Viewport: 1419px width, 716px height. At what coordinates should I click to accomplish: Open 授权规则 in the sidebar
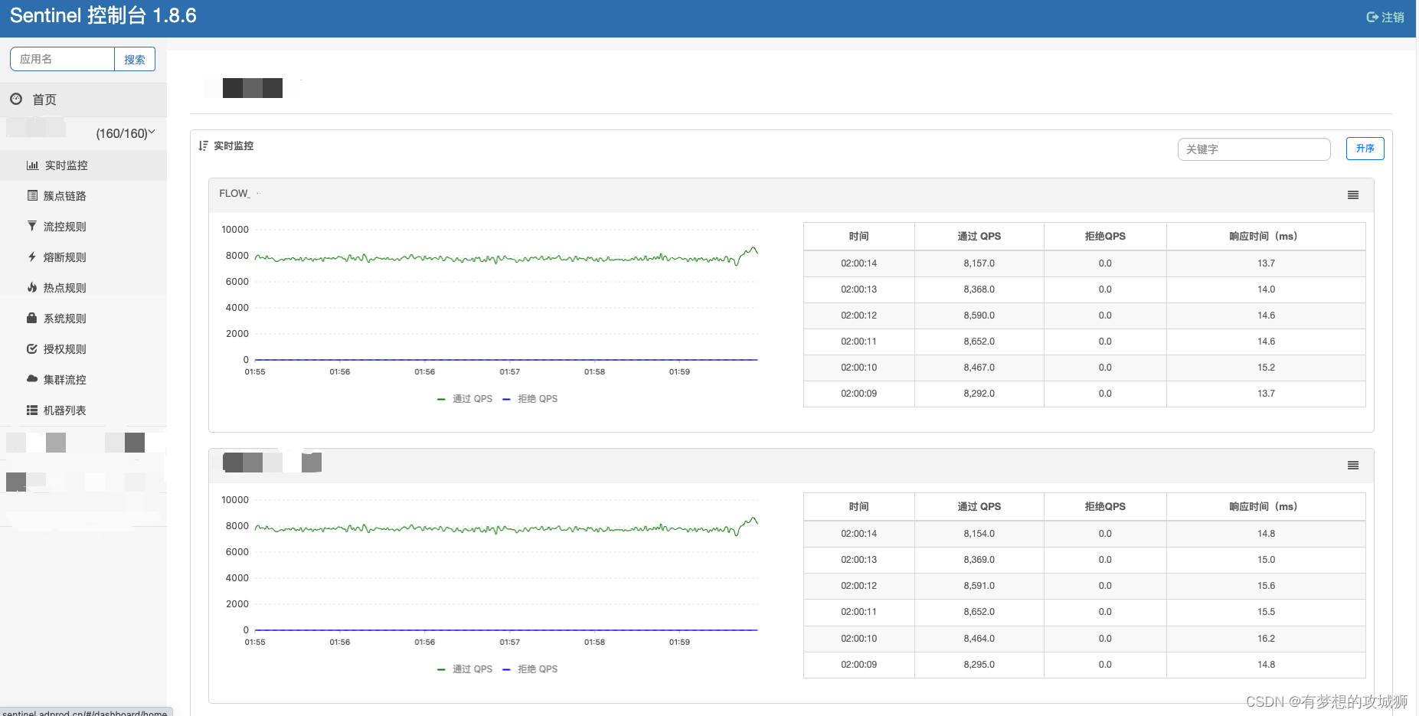pyautogui.click(x=83, y=349)
